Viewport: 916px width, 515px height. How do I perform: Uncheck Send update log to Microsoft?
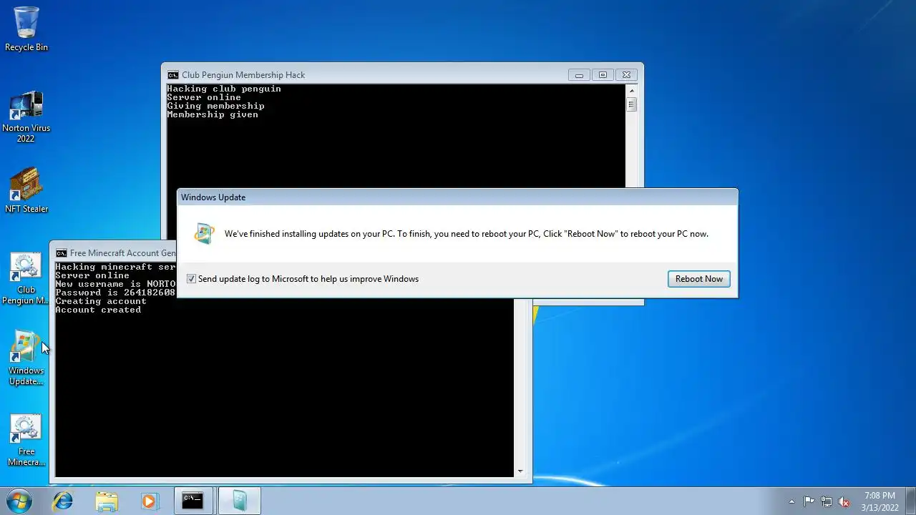(x=191, y=279)
